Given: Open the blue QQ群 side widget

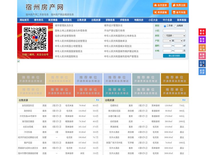Looking at the screenshot, I should (202, 64).
